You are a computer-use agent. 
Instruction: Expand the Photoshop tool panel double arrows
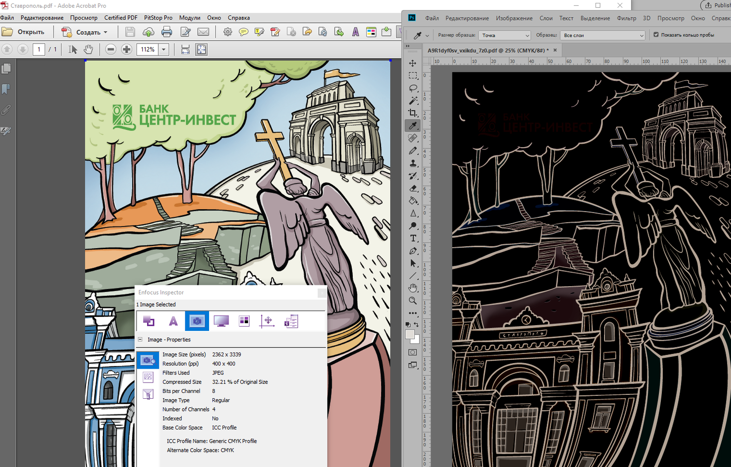pos(408,46)
